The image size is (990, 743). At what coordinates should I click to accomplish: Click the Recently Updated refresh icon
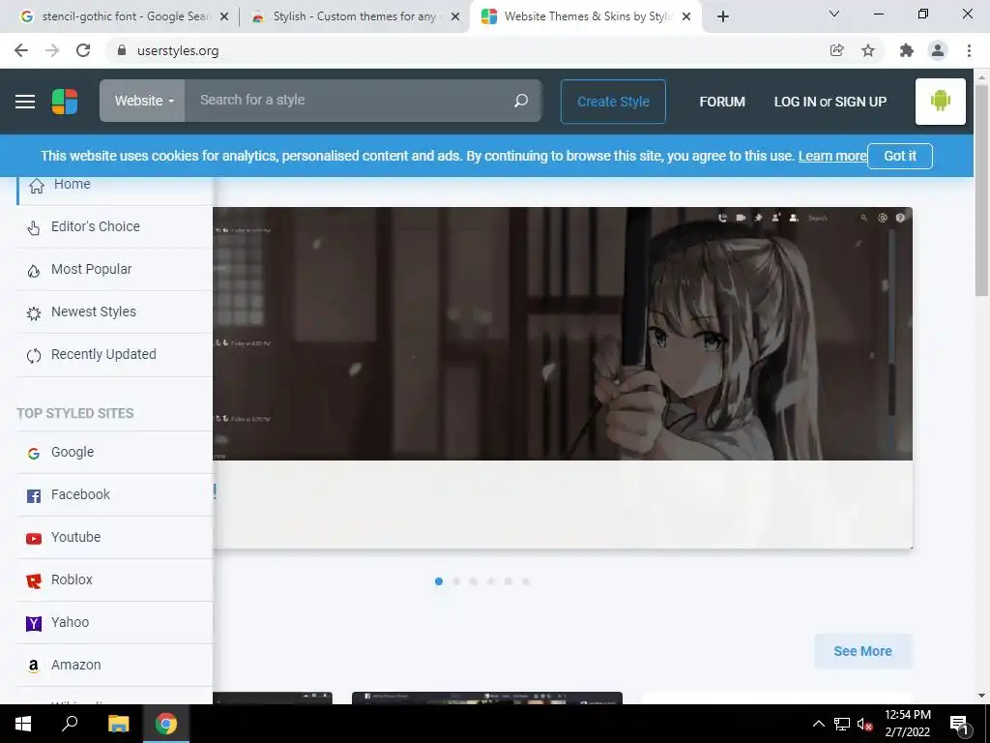tap(34, 356)
